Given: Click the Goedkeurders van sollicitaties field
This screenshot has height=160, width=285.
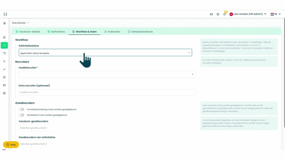Looking at the screenshot, I should point(107,144).
